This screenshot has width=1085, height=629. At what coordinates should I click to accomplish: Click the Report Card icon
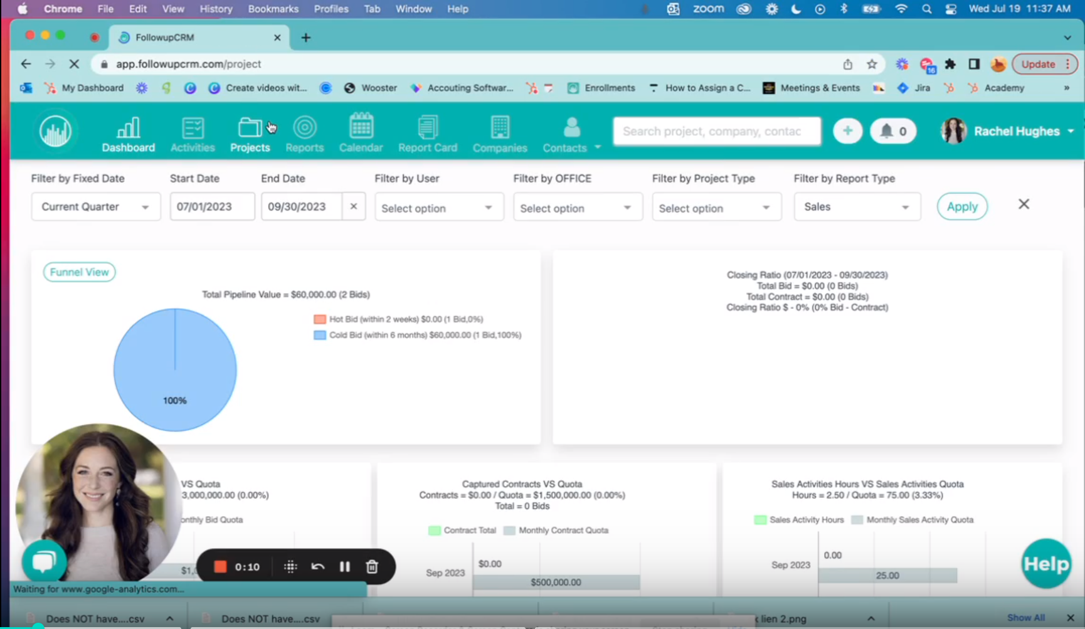point(428,132)
